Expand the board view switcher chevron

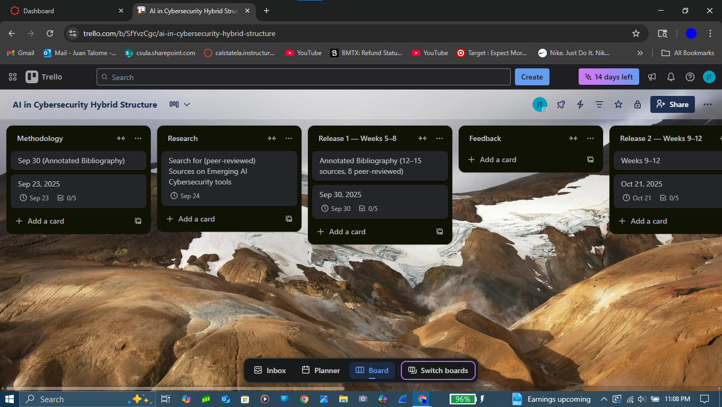click(186, 104)
